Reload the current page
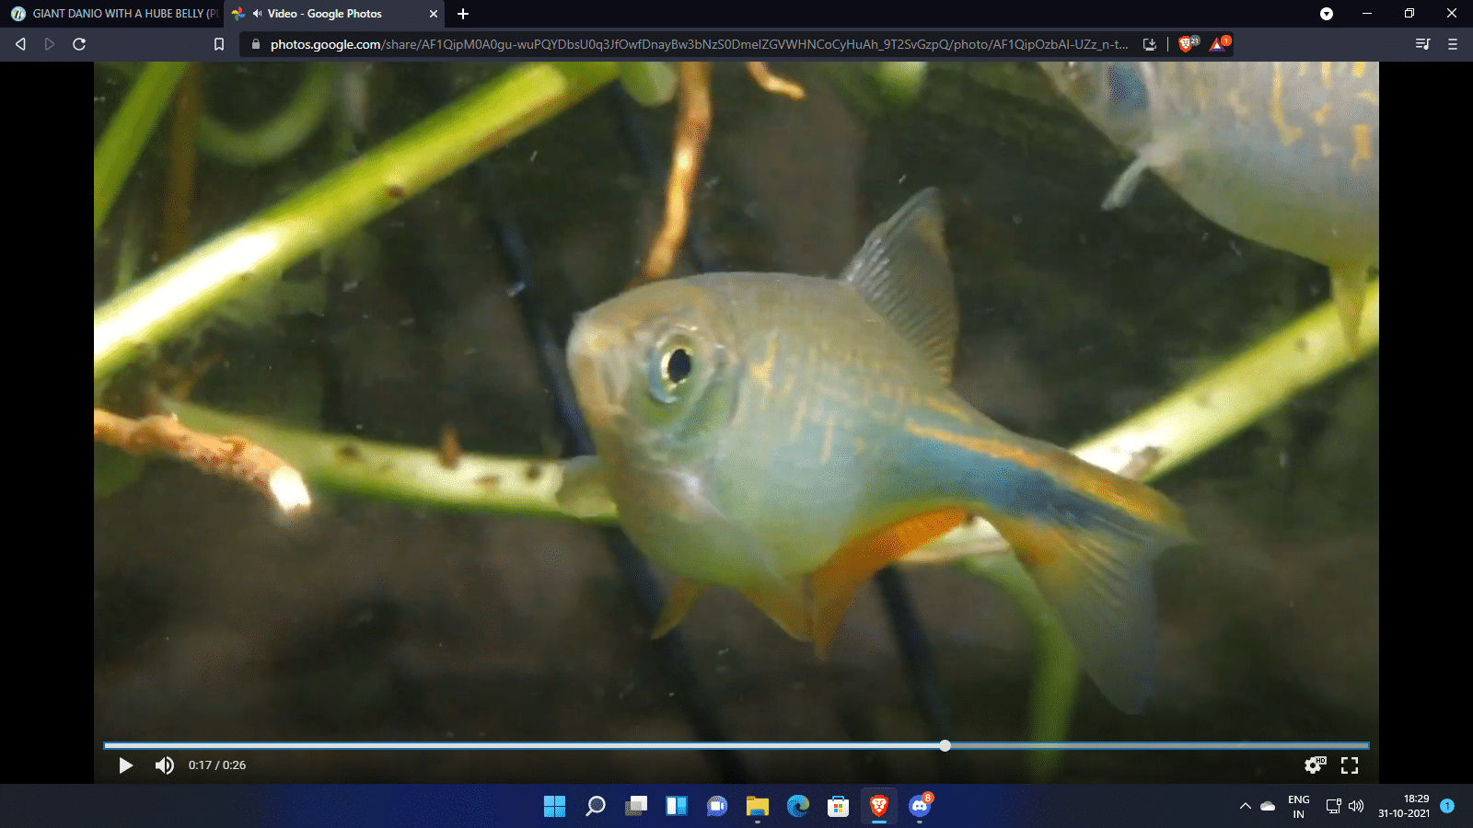Image resolution: width=1473 pixels, height=828 pixels. click(x=79, y=44)
